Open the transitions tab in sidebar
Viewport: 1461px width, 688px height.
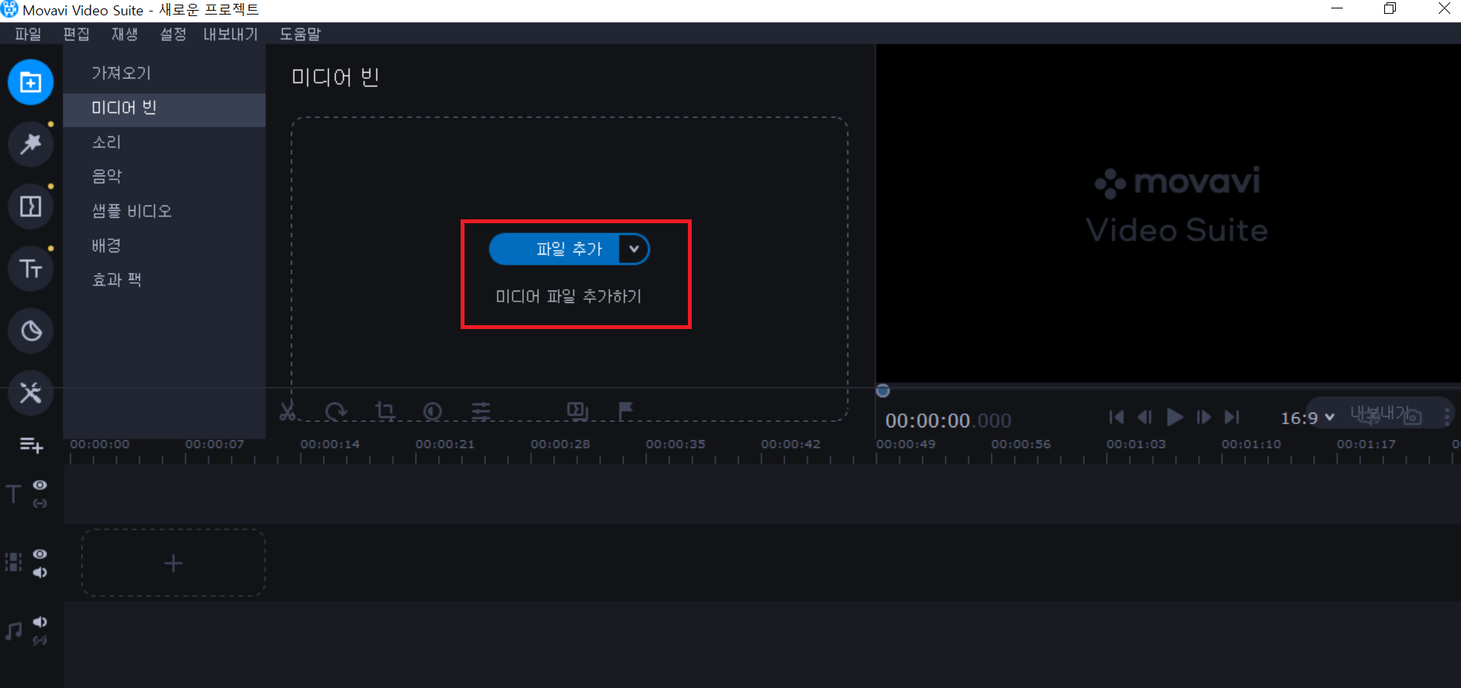pos(31,206)
